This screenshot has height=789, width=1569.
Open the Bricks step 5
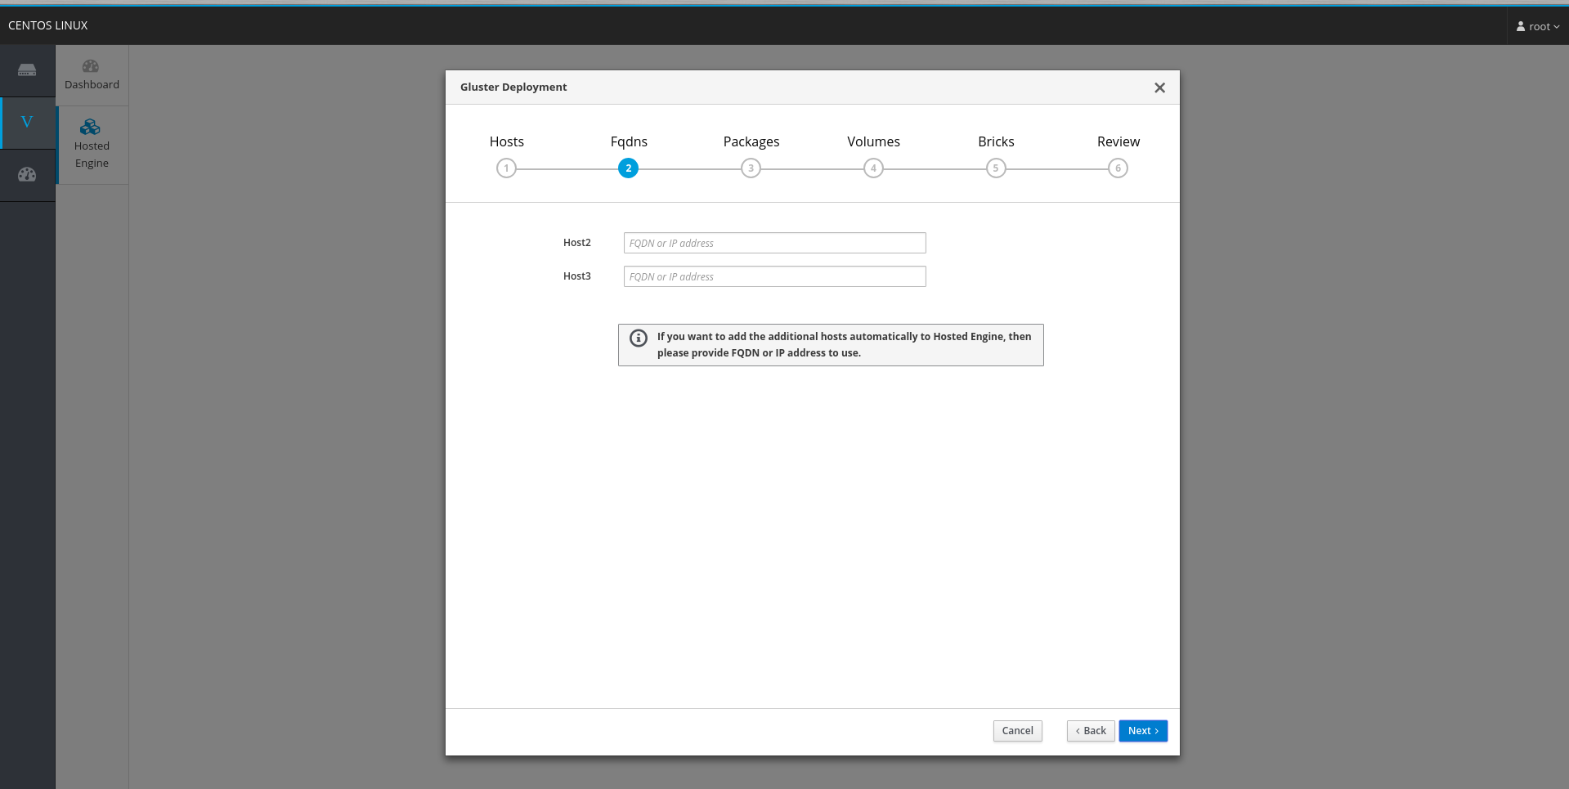click(x=995, y=168)
